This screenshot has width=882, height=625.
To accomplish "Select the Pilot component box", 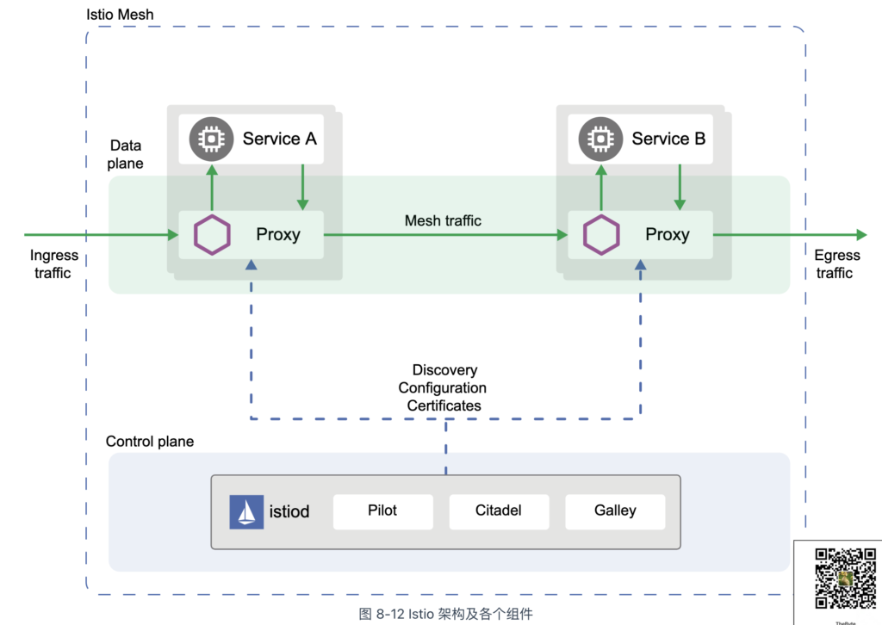I will click(383, 511).
